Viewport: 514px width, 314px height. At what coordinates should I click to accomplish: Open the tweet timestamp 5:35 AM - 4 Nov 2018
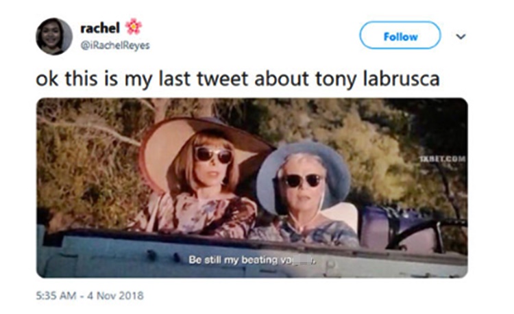(x=90, y=296)
